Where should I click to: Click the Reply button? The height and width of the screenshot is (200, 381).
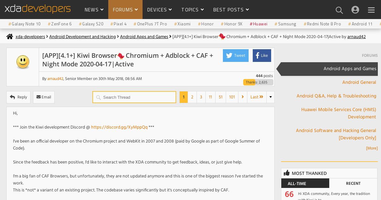tap(18, 97)
